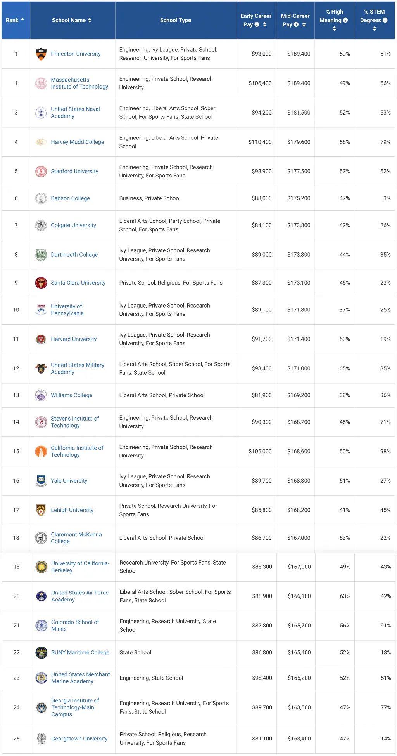Open the Georgetown University link

click(79, 739)
